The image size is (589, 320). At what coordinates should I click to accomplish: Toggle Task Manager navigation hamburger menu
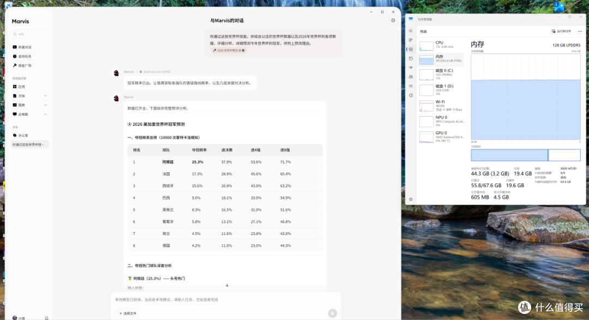tap(411, 31)
